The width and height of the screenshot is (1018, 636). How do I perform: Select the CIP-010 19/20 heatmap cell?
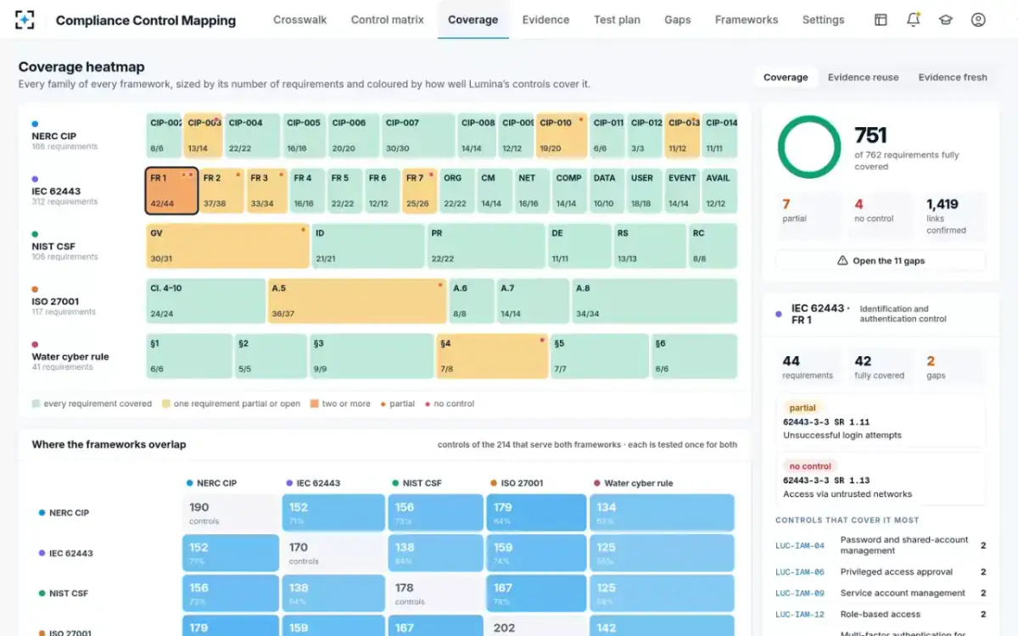pos(562,136)
